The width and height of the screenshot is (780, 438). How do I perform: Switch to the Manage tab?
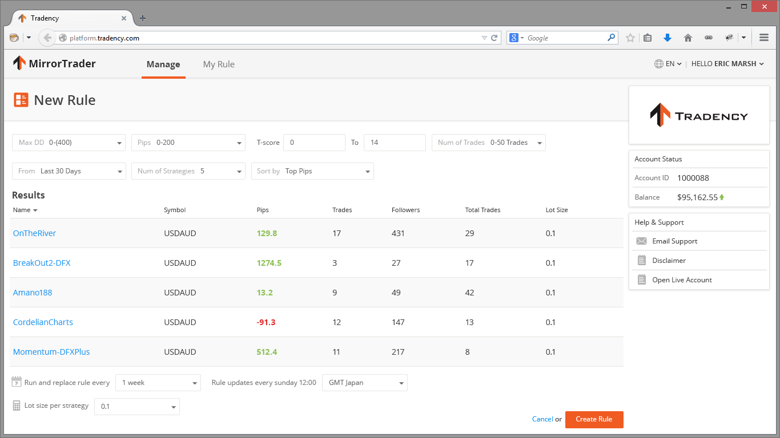(x=163, y=64)
